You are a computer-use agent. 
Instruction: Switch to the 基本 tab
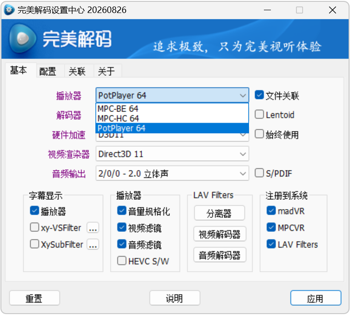[x=19, y=71]
